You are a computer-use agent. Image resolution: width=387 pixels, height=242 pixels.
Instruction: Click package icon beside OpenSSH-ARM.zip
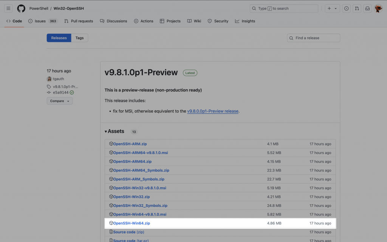[111, 144]
